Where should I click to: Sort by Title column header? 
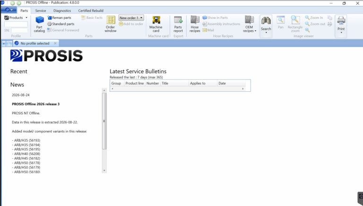click(x=174, y=83)
